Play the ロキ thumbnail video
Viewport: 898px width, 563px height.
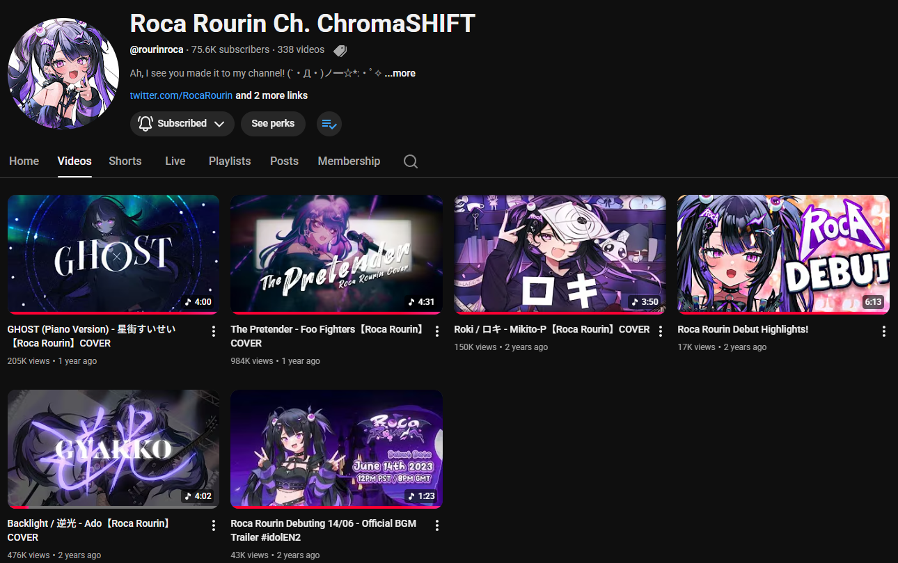(560, 254)
